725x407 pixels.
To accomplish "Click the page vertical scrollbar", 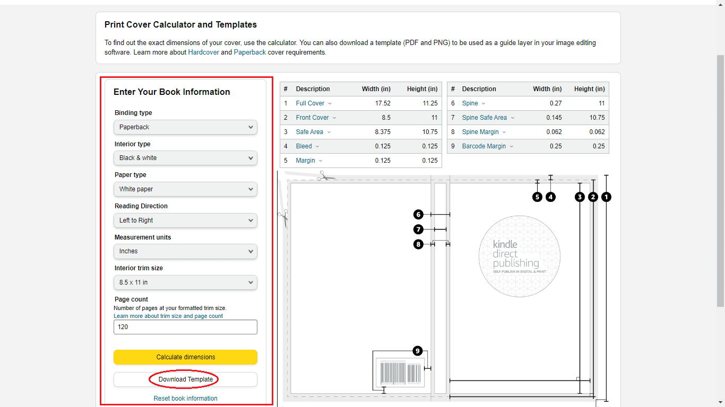I will point(720,180).
